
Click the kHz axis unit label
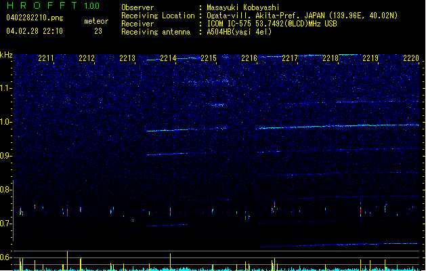(6, 55)
